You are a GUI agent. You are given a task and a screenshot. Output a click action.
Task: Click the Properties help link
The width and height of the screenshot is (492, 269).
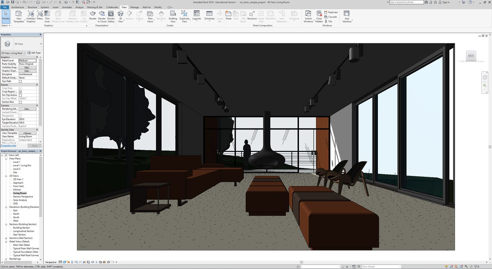9,145
